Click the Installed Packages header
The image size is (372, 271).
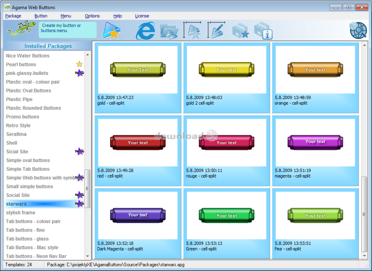click(x=48, y=46)
